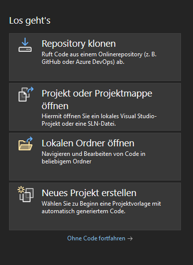Click the description mentioning SLN-Datei

99,120
